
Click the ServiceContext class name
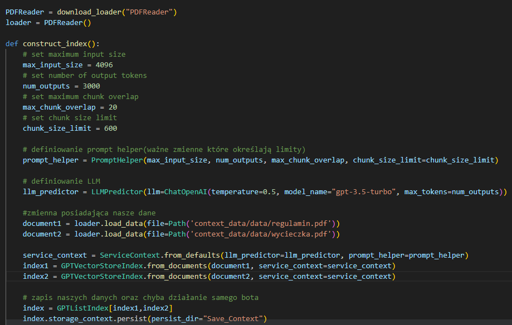pyautogui.click(x=130, y=255)
